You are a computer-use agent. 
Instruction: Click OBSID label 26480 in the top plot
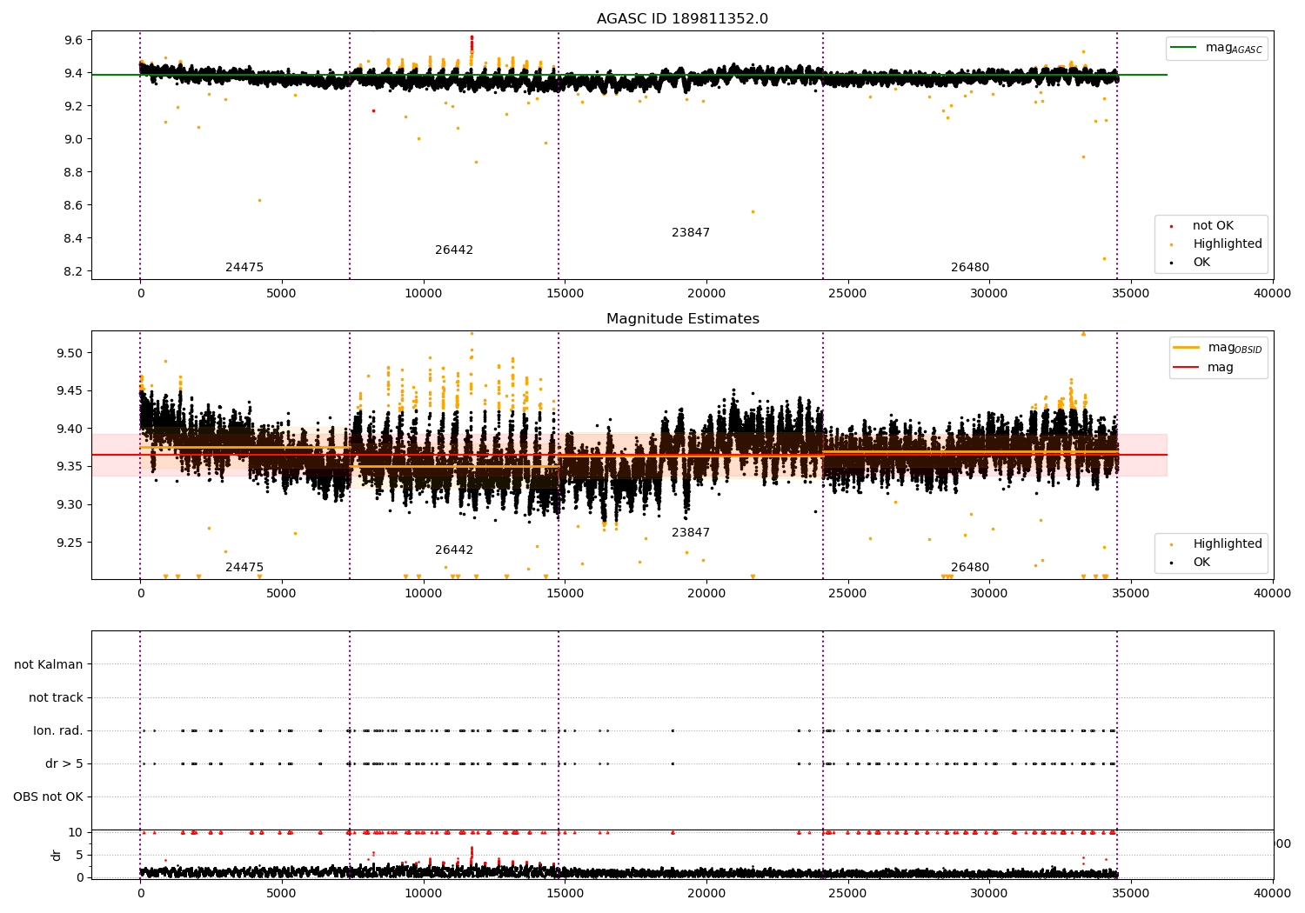coord(970,267)
